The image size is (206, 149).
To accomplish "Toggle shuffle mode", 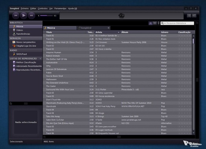I will click(x=189, y=16).
